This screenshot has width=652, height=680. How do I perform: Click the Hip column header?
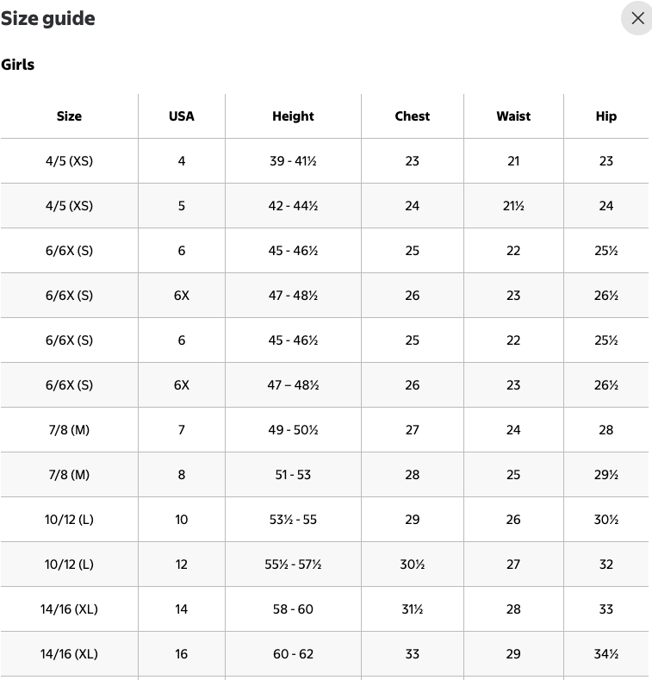606,116
